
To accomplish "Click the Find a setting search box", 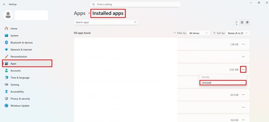I will pyautogui.click(x=135, y=4).
